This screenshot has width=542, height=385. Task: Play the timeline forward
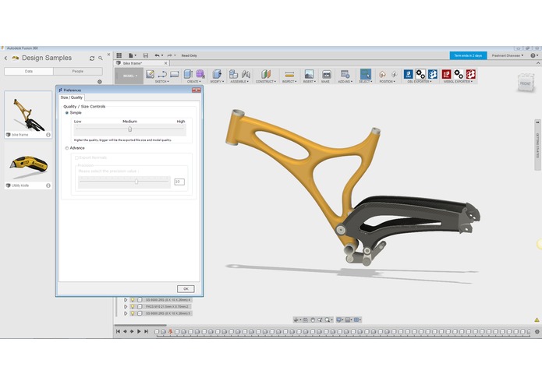coord(139,331)
